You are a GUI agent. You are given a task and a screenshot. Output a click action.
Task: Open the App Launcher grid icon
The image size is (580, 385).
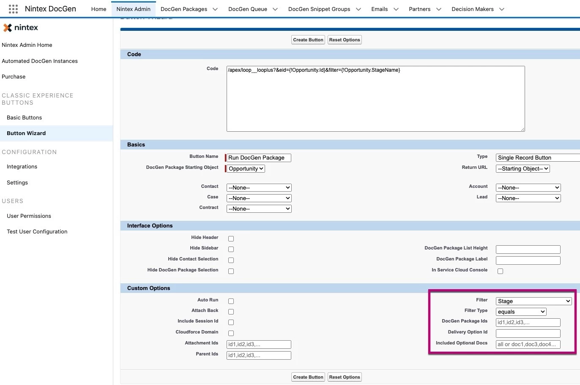point(13,9)
